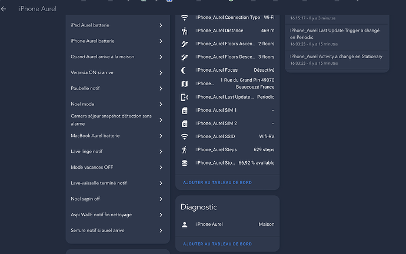
Task: Open Lave linge notif chevron
Action: click(x=161, y=152)
